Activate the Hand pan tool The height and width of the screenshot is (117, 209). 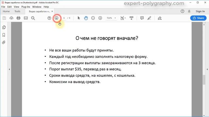point(86,18)
